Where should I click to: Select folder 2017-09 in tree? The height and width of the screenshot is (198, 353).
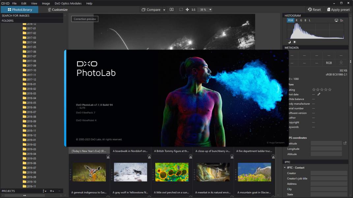click(31, 66)
